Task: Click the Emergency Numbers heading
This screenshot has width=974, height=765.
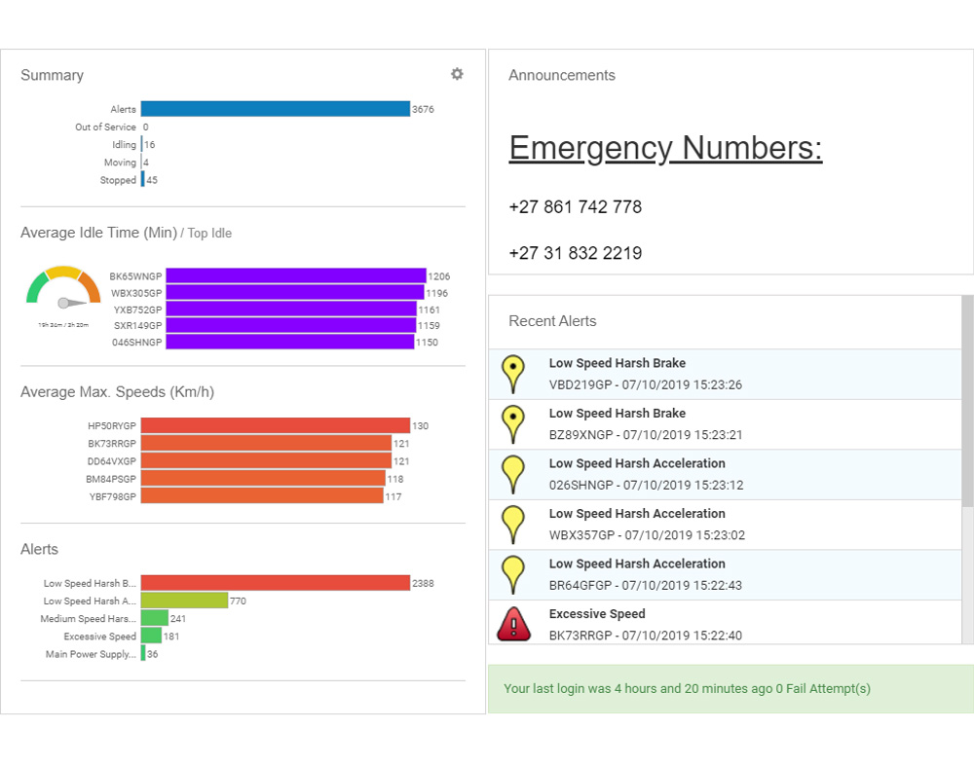Action: (x=665, y=148)
